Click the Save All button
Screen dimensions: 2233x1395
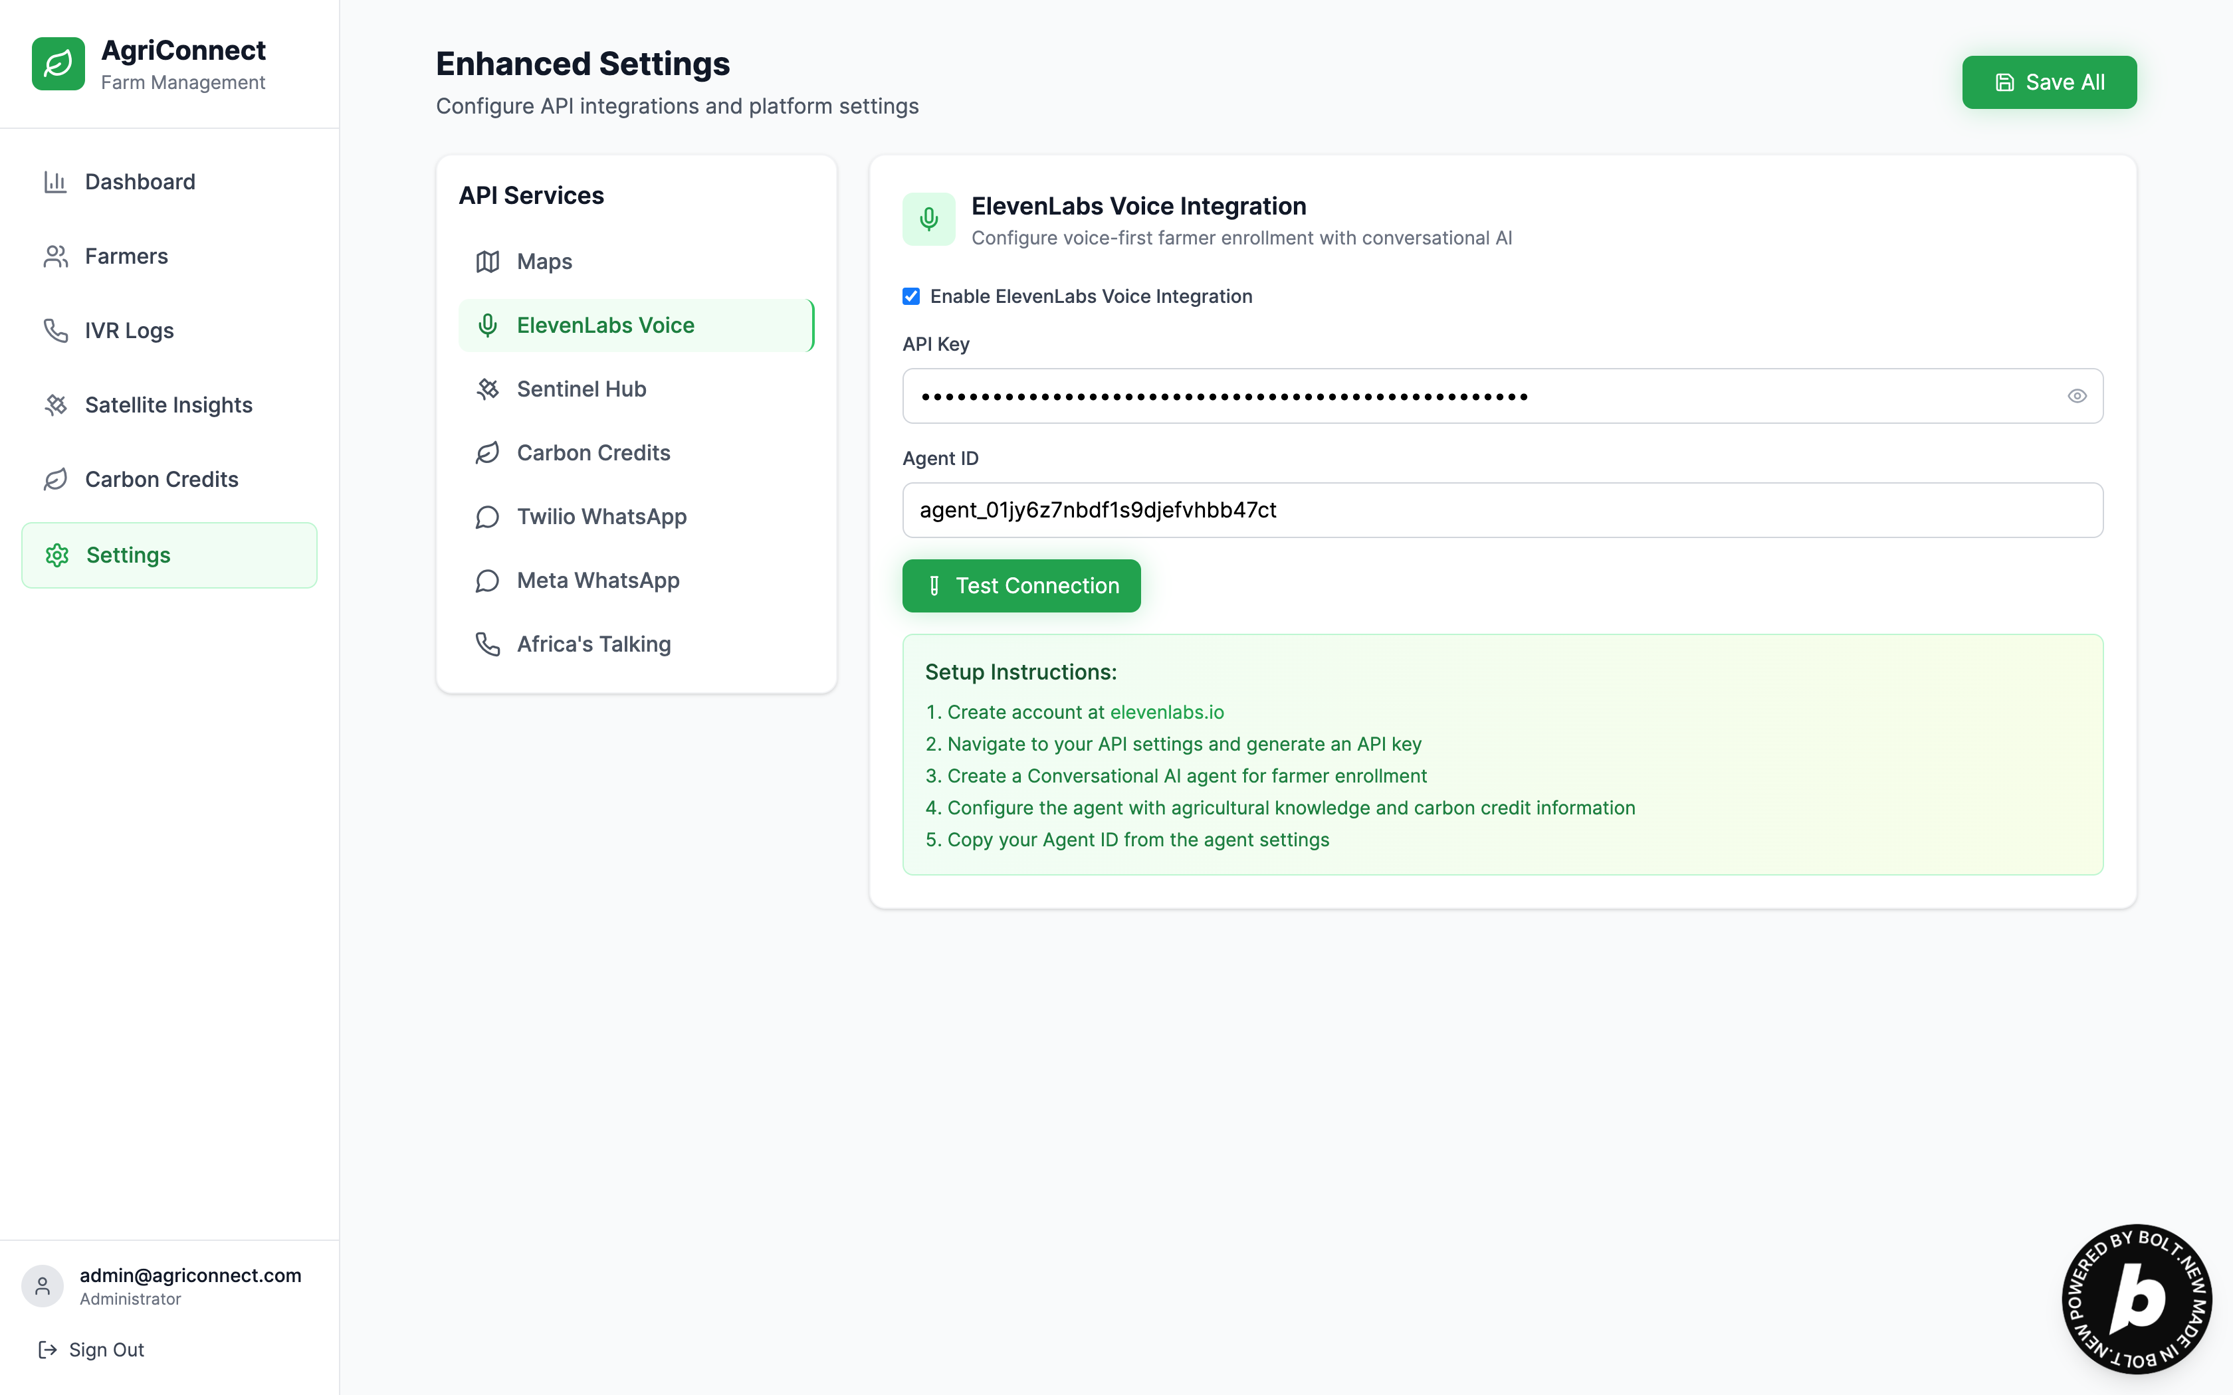click(x=2048, y=82)
